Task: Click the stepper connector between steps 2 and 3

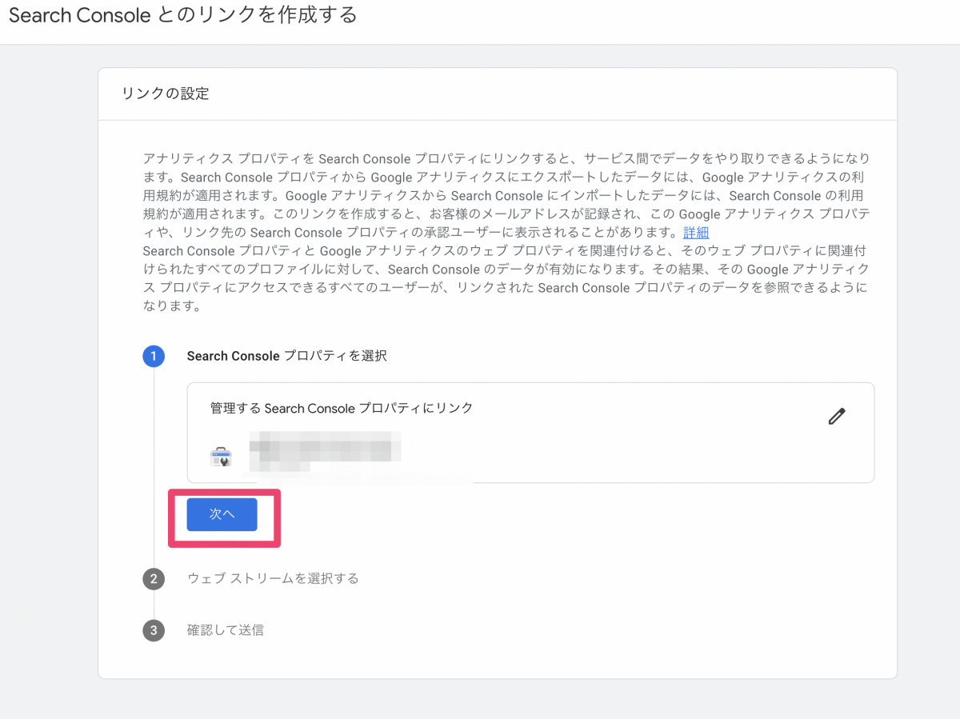Action: [154, 604]
